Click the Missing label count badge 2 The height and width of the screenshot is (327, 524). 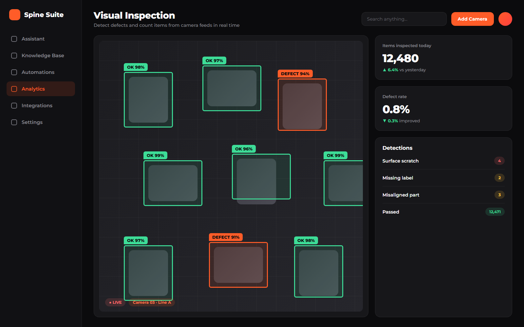point(499,178)
